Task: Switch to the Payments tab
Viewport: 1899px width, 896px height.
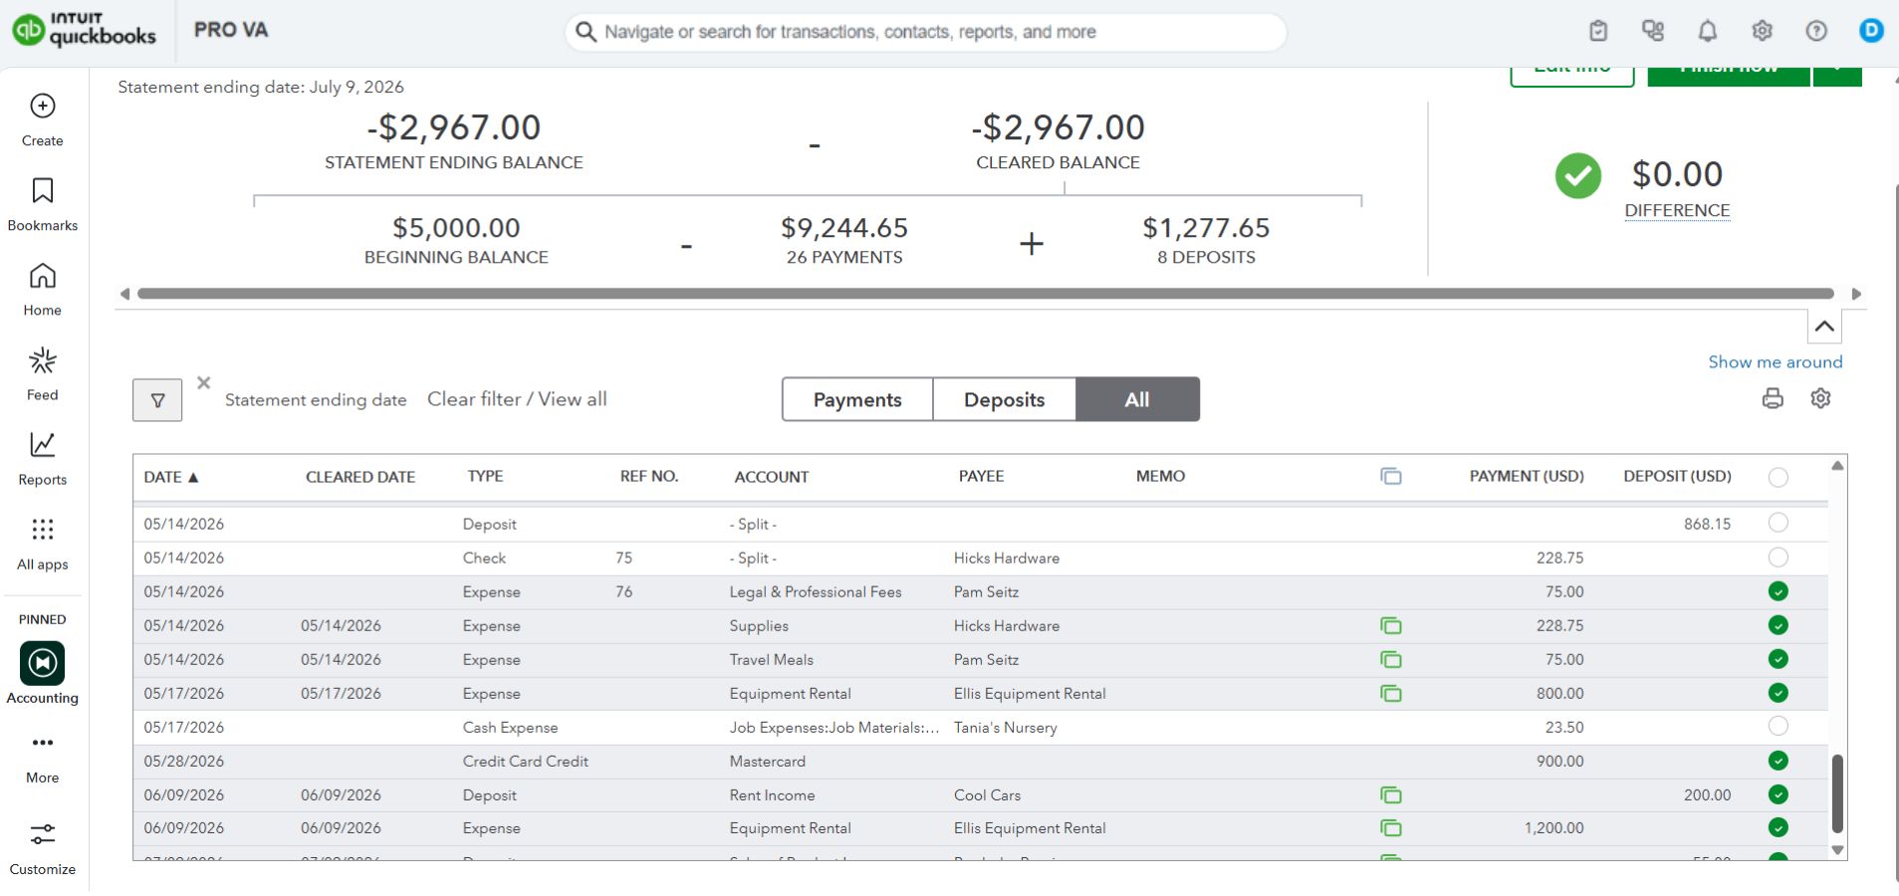Action: tap(857, 399)
